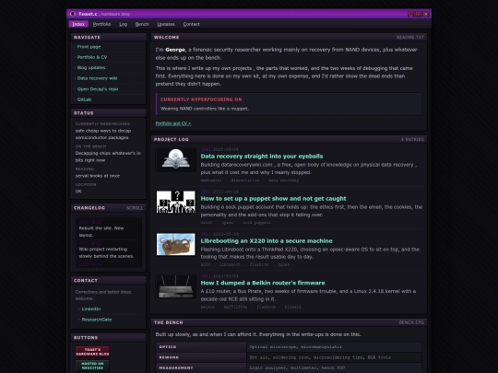Select the 'libreboot' tag

pos(230,264)
